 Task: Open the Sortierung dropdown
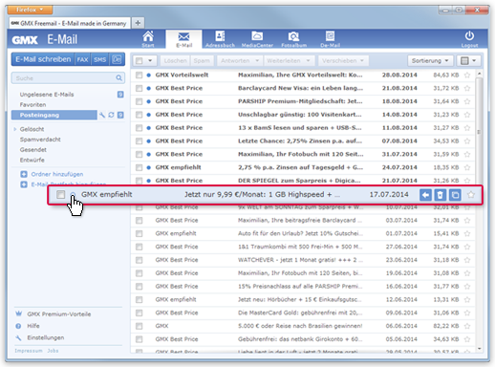pyautogui.click(x=430, y=60)
